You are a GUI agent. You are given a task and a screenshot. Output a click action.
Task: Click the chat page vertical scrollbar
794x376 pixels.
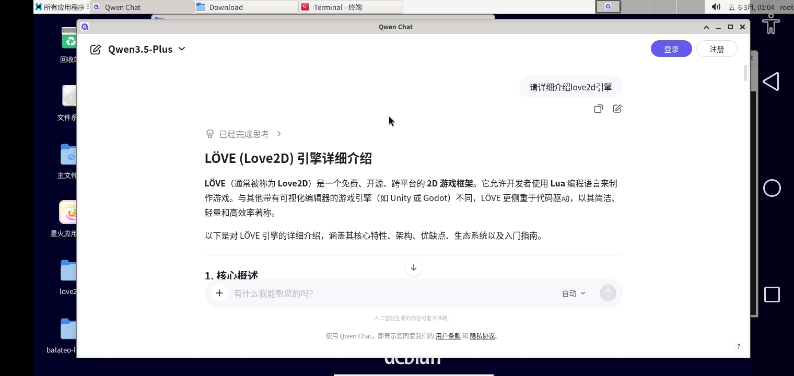745,73
